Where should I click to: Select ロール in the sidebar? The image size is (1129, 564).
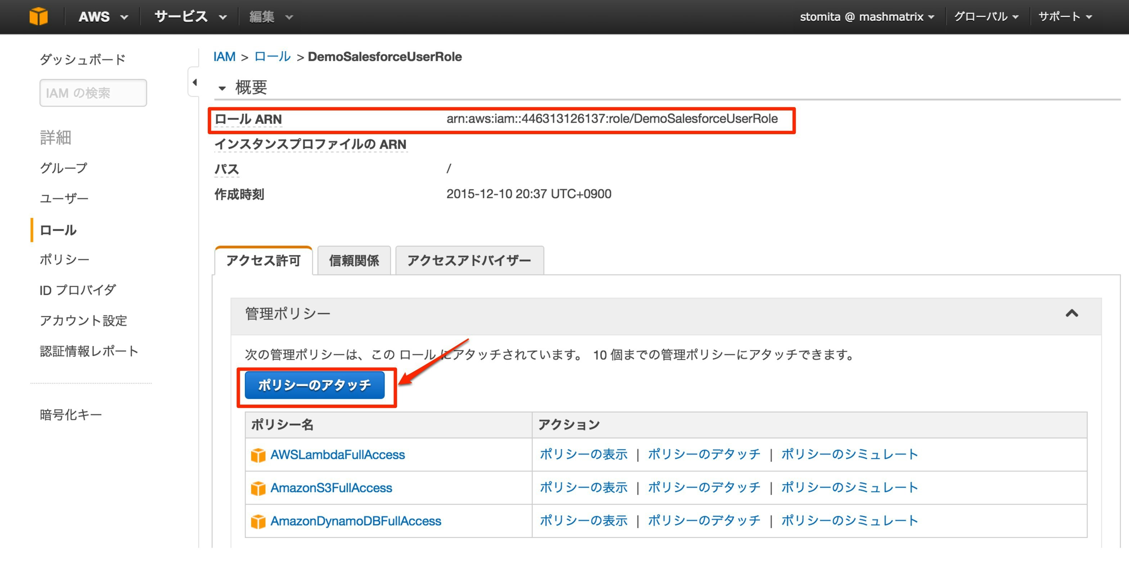pos(58,230)
